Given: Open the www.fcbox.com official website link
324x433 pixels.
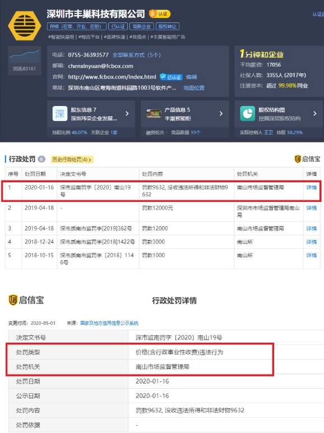Looking at the screenshot, I should coord(112,77).
